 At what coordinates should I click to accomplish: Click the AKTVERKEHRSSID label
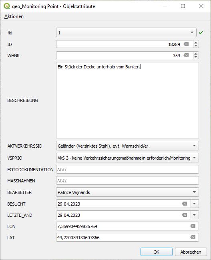25,146
